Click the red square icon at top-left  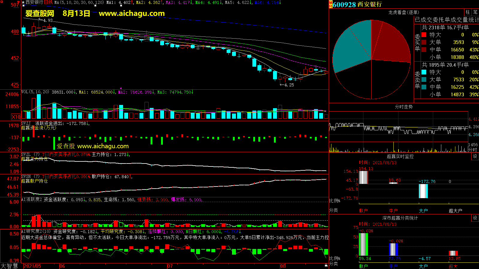(2, 2)
